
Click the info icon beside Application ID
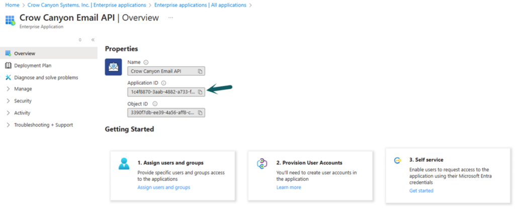163,83
